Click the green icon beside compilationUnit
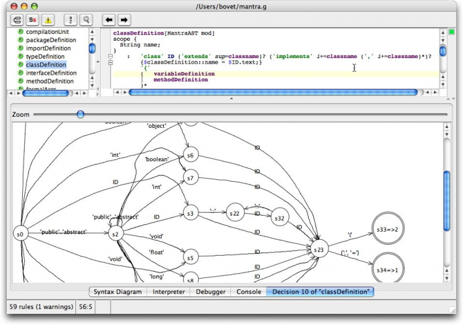This screenshot has width=463, height=325. (20, 32)
